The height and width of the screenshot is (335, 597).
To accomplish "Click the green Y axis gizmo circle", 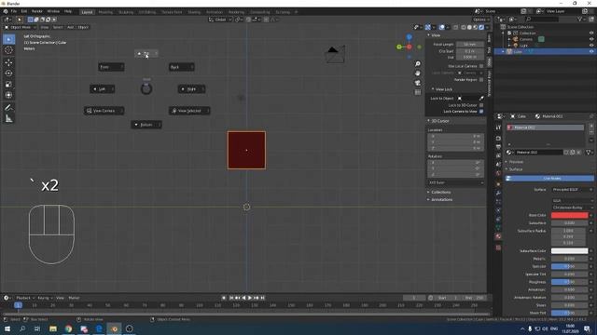I will (x=399, y=47).
